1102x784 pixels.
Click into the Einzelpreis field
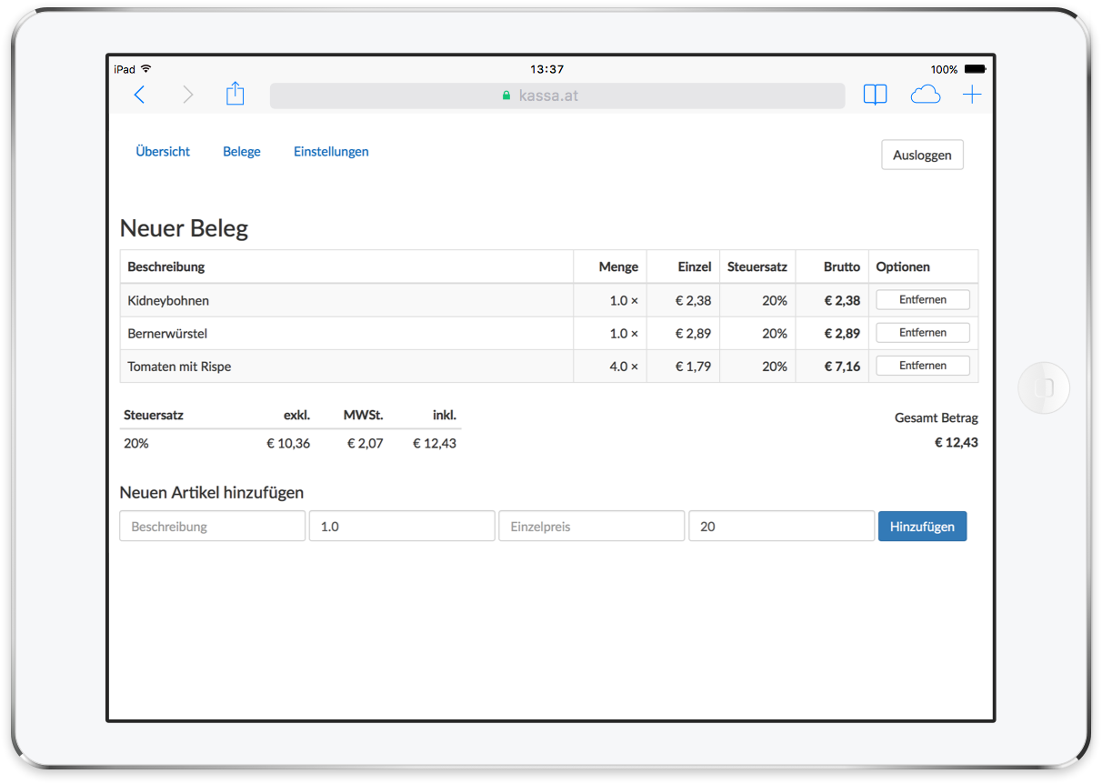click(x=591, y=527)
